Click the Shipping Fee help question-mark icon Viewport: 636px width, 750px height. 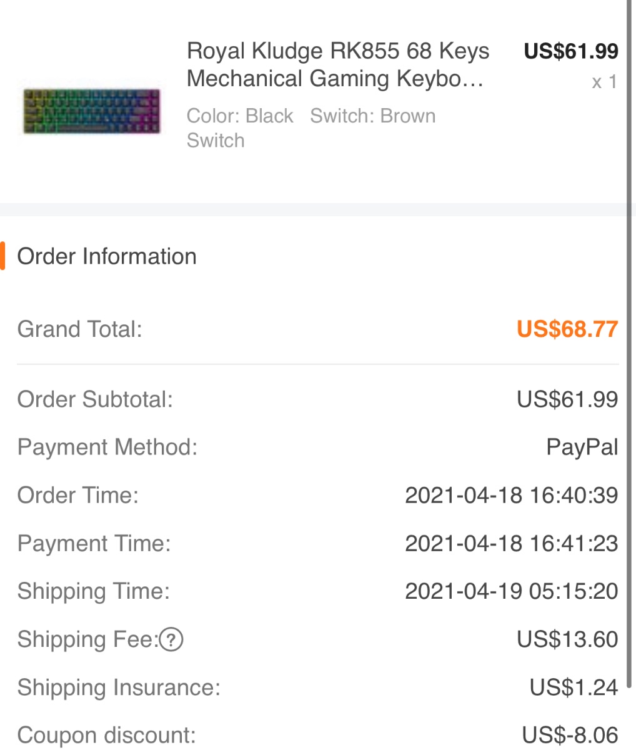[171, 639]
